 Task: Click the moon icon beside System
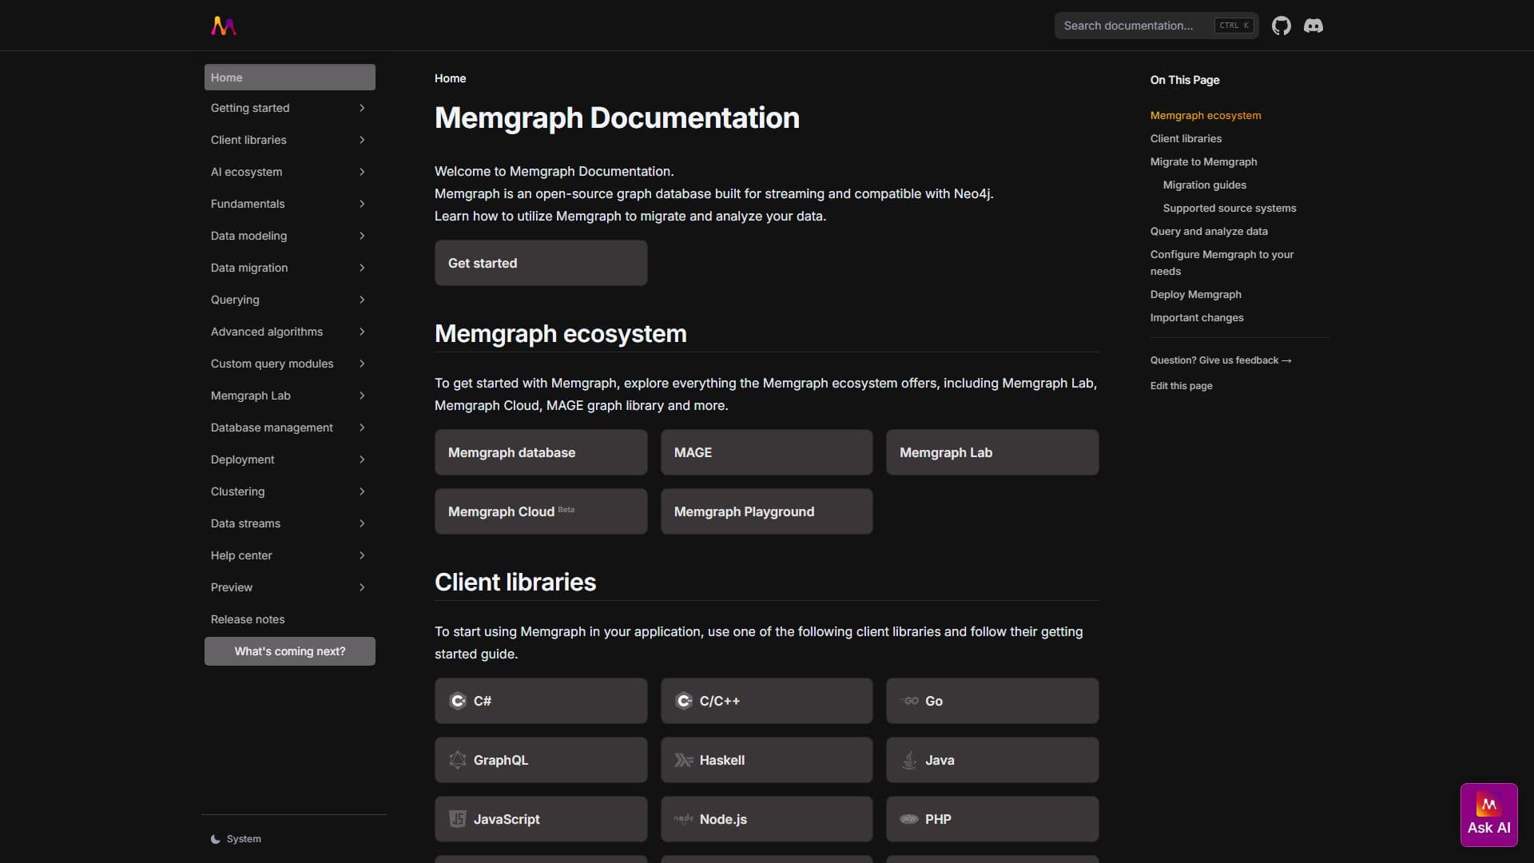[216, 839]
